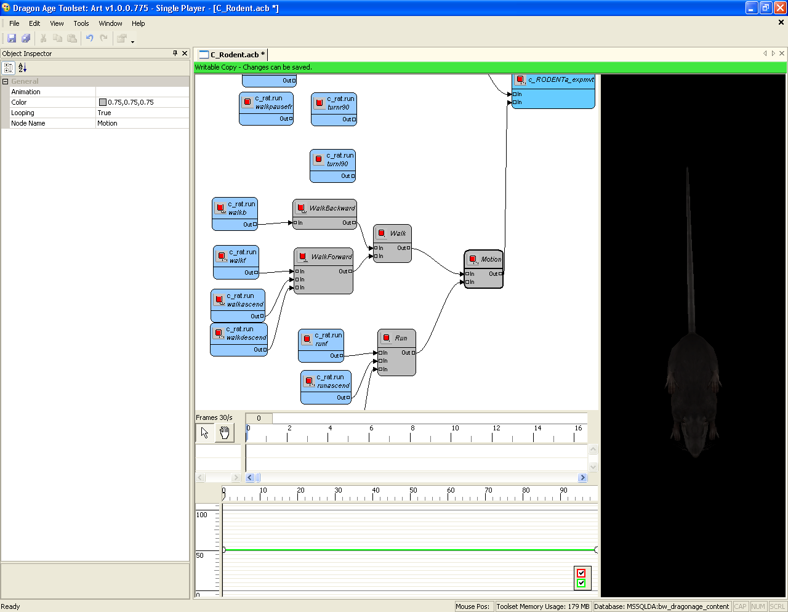Switch property grid to Categorized view
The image size is (788, 612).
tap(9, 68)
